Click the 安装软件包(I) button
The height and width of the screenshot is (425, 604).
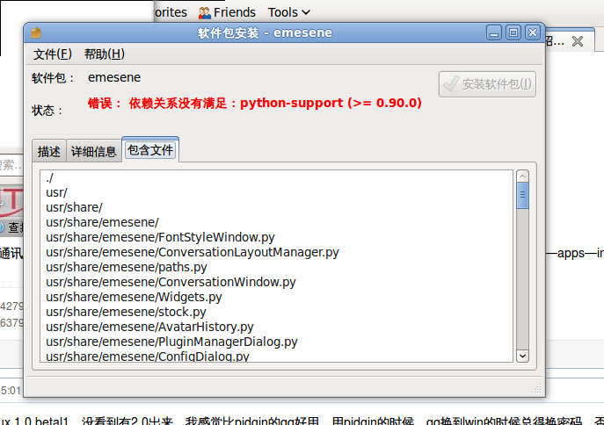click(487, 84)
